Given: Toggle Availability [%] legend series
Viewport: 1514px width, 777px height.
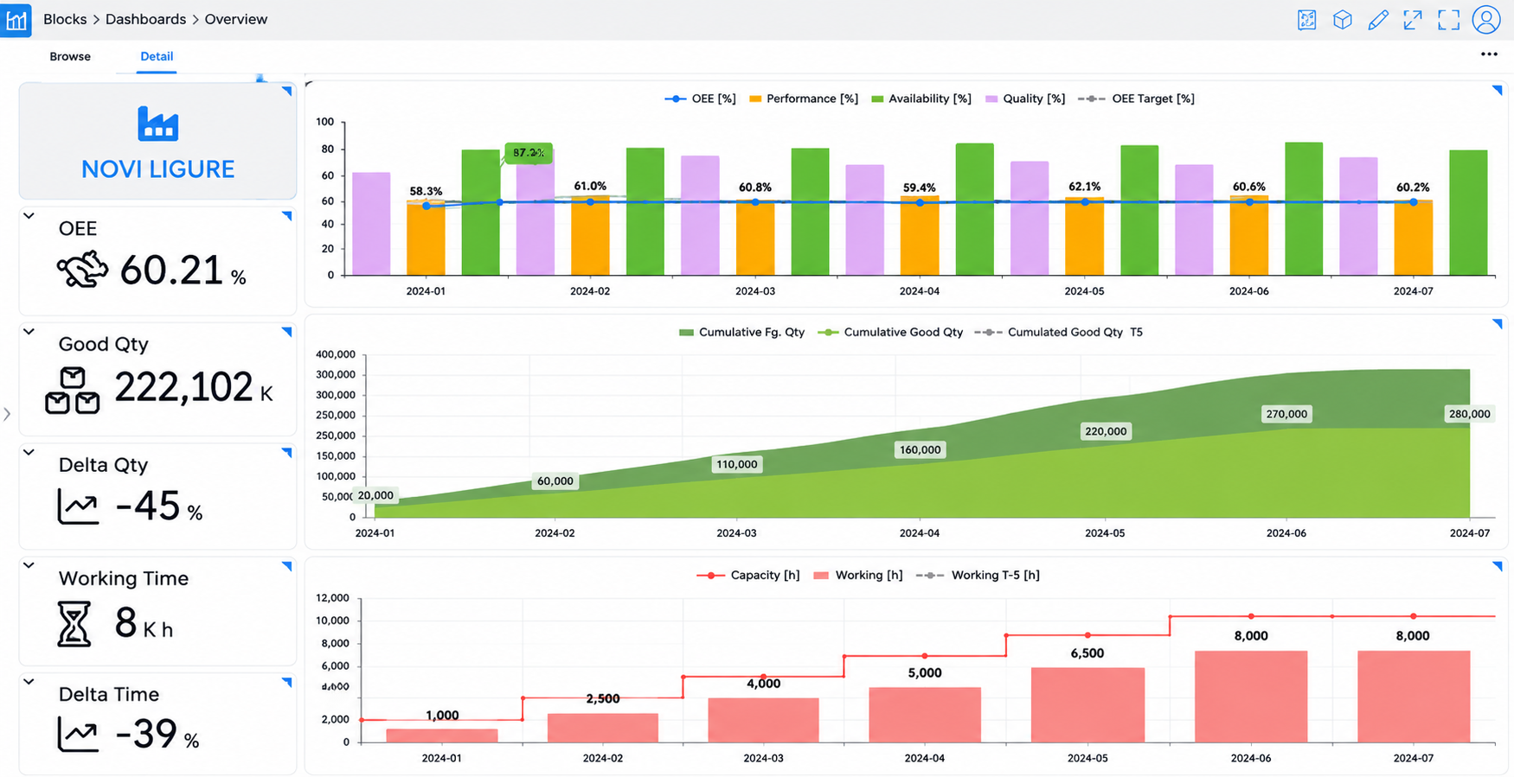Looking at the screenshot, I should point(921,99).
